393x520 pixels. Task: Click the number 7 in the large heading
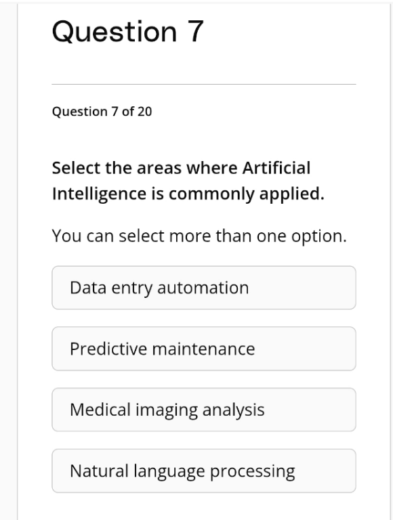click(x=196, y=32)
